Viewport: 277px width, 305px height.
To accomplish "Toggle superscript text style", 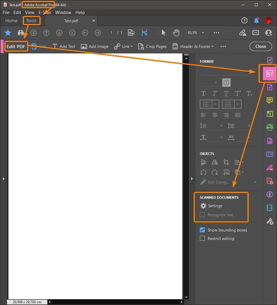I will click(x=238, y=93).
